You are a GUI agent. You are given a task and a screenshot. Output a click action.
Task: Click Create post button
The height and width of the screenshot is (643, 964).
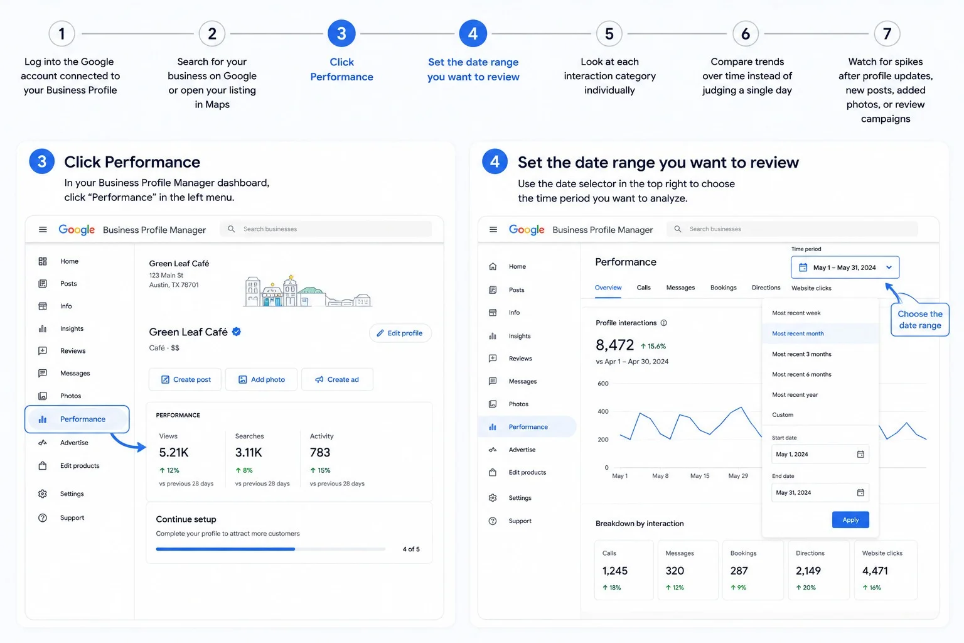(x=185, y=379)
